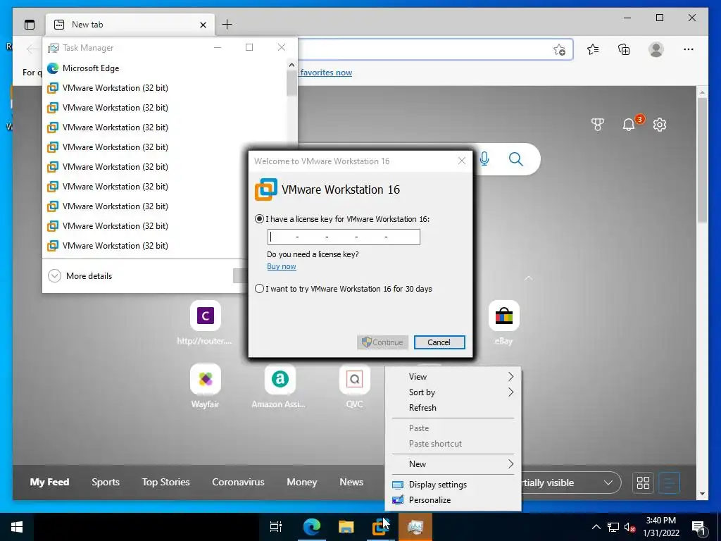Open Windows Start button
Screen dimensions: 721x541
pyautogui.click(x=17, y=527)
